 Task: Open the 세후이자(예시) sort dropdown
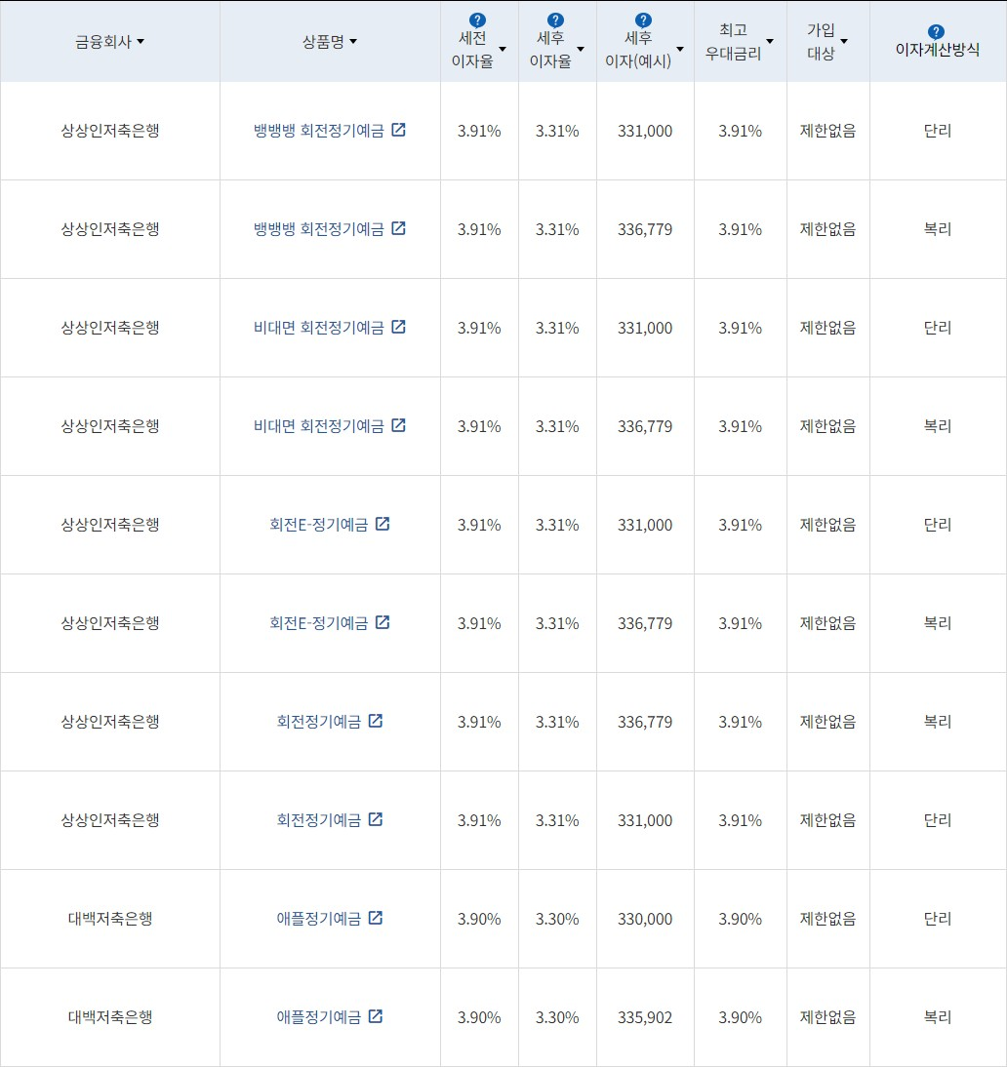[680, 48]
